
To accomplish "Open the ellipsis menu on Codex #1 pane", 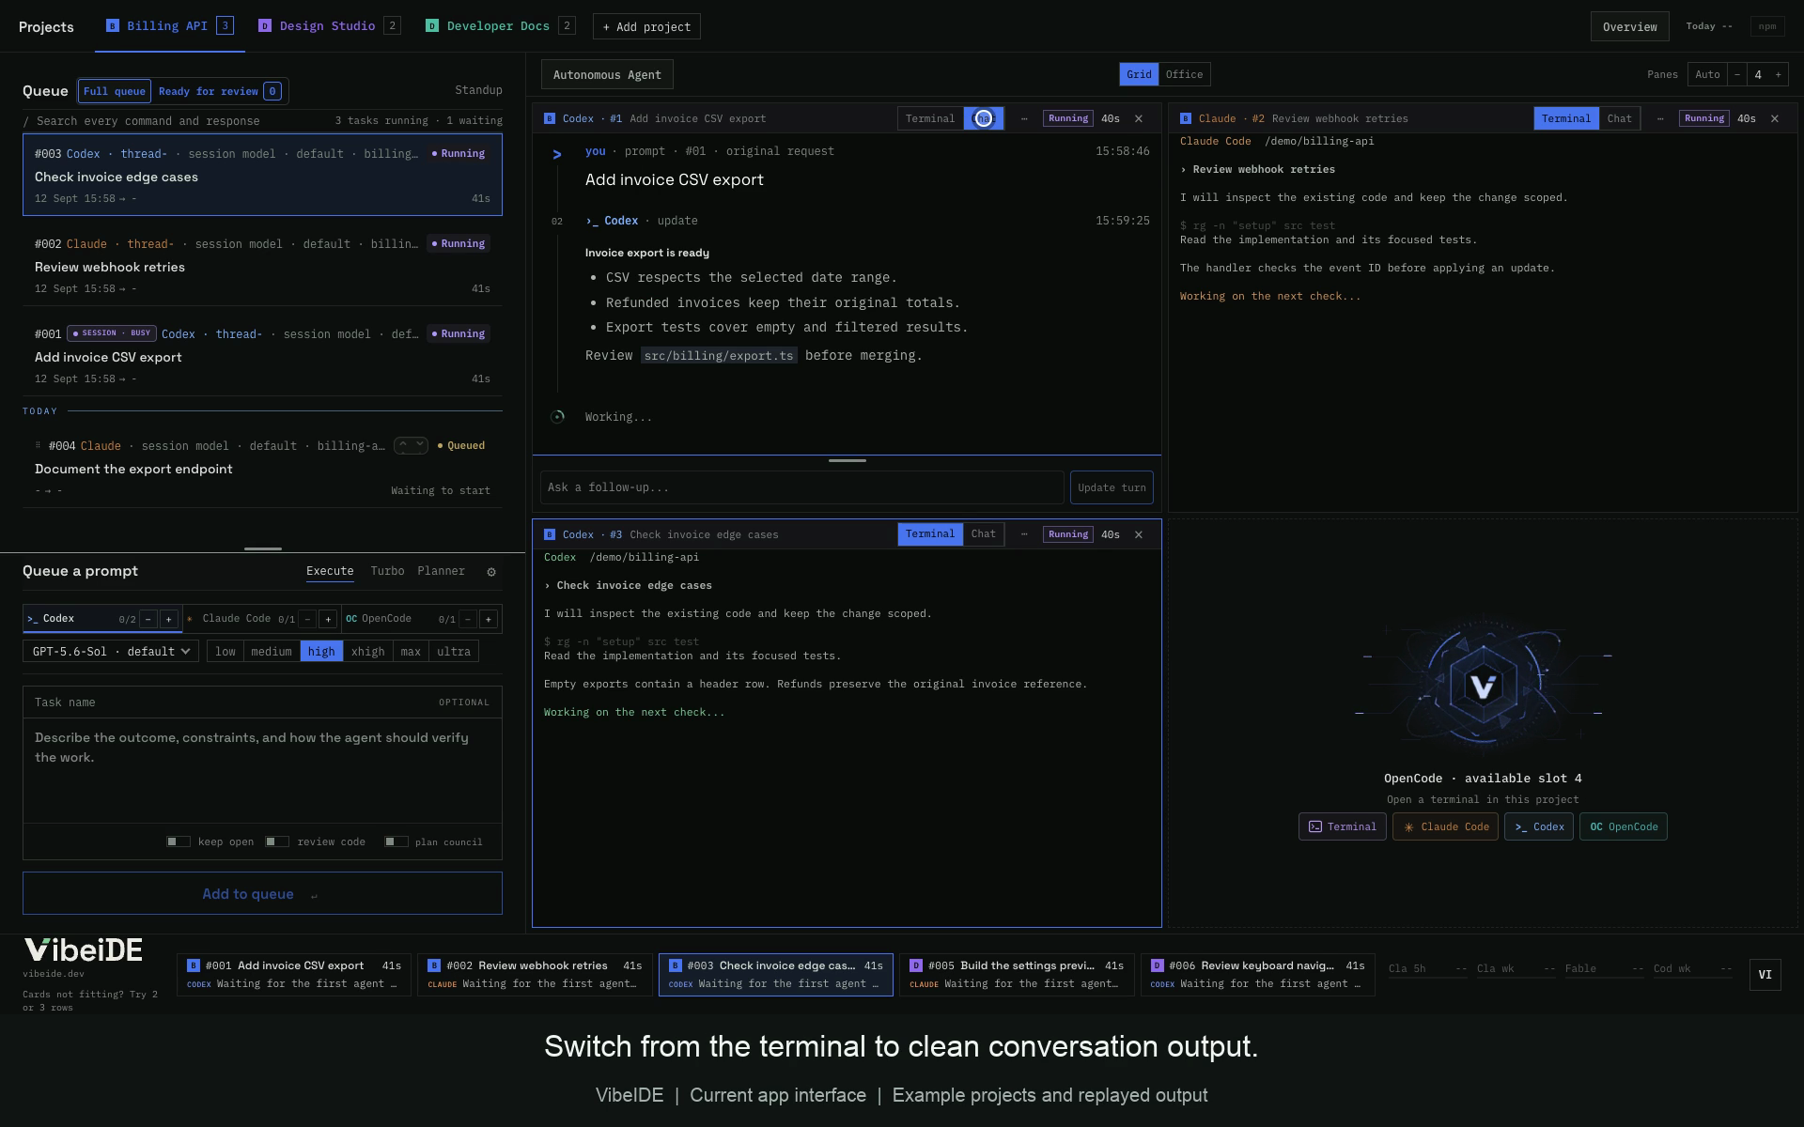I will pos(1024,118).
